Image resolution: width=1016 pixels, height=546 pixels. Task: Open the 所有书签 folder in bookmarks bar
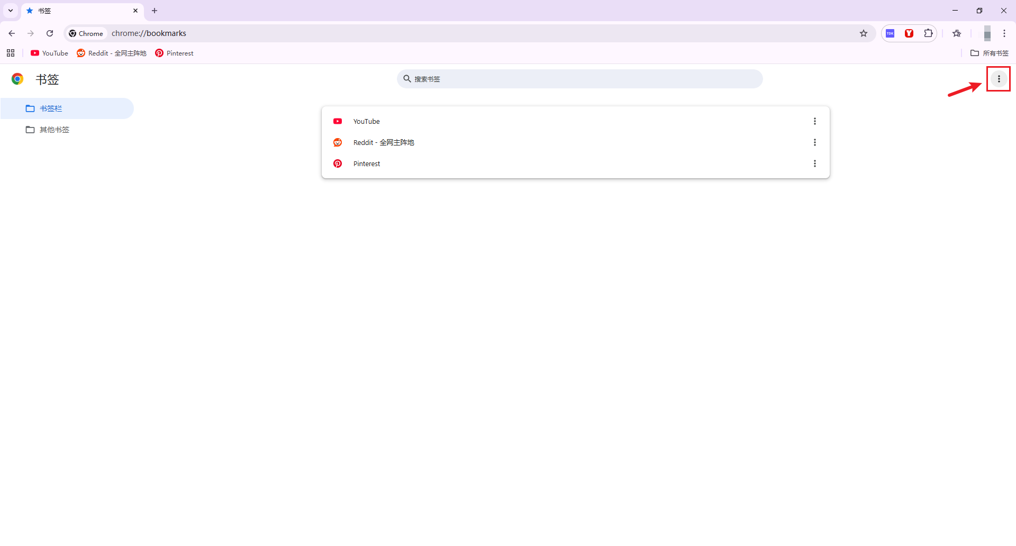[990, 53]
